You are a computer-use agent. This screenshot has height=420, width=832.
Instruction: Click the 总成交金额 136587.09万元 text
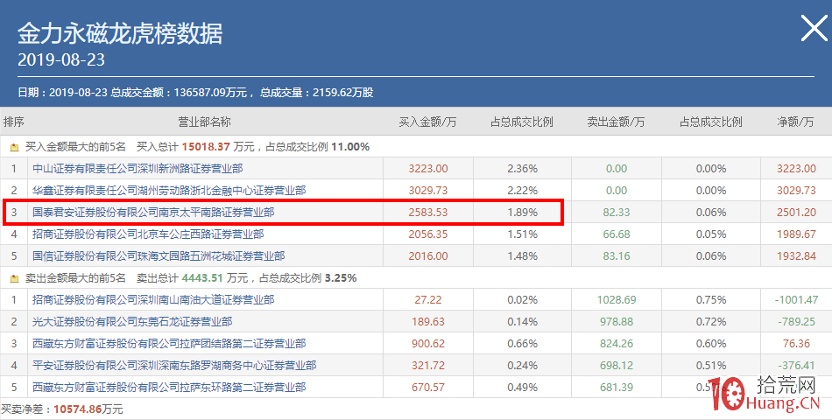tap(179, 92)
